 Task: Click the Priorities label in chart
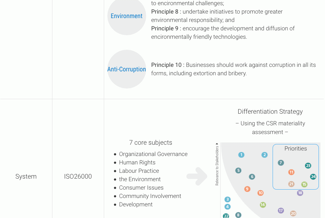pyautogui.click(x=296, y=149)
